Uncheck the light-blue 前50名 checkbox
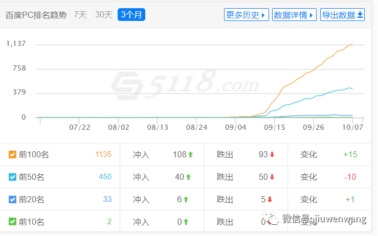The height and width of the screenshot is (236, 378). tap(12, 177)
